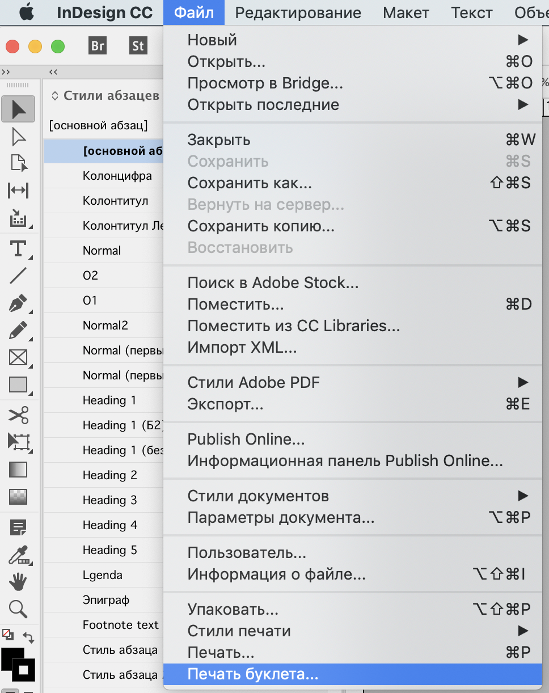549x693 pixels.
Task: Choose the Eyedropper tool
Action: [x=18, y=554]
